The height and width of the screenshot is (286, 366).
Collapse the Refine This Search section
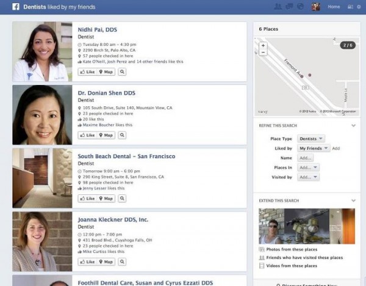[353, 125]
